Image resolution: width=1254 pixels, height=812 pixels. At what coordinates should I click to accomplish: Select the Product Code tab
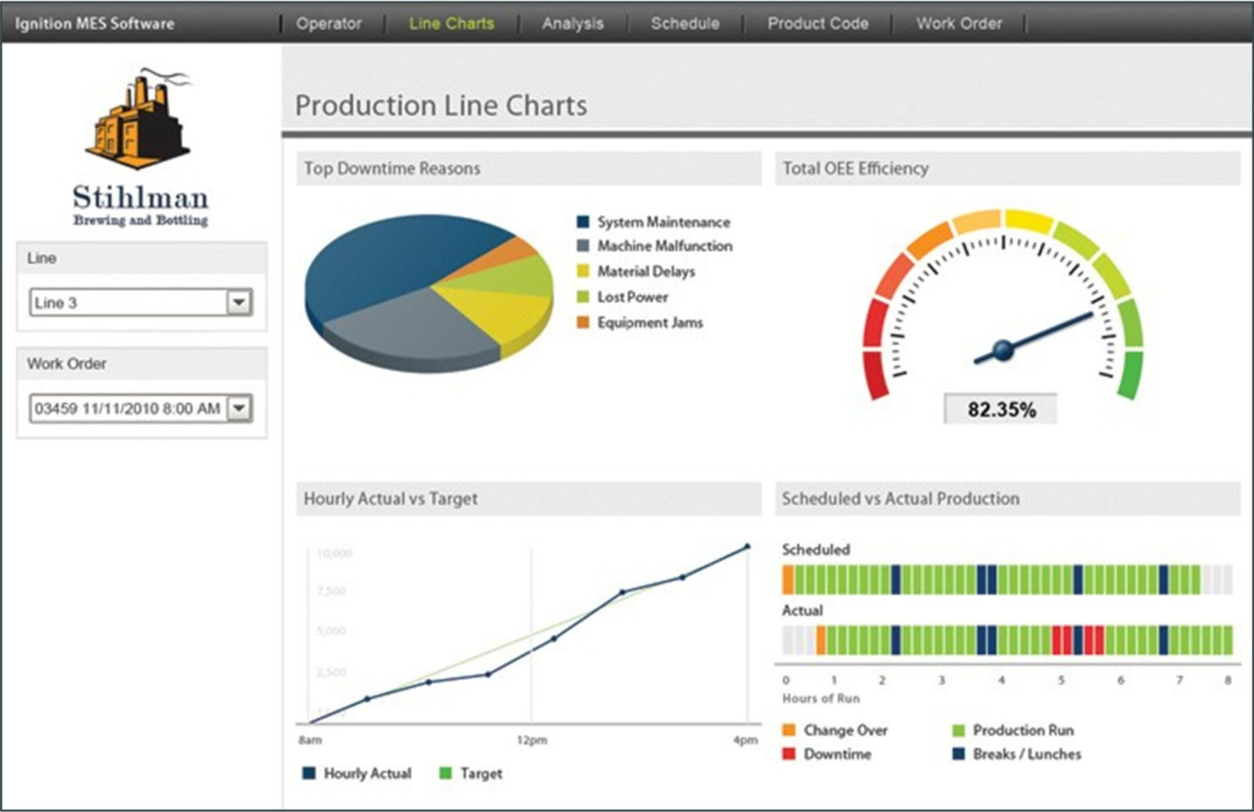[x=818, y=23]
